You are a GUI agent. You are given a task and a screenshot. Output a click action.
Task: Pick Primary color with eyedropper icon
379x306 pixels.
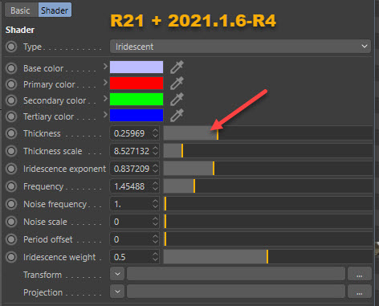pyautogui.click(x=177, y=83)
